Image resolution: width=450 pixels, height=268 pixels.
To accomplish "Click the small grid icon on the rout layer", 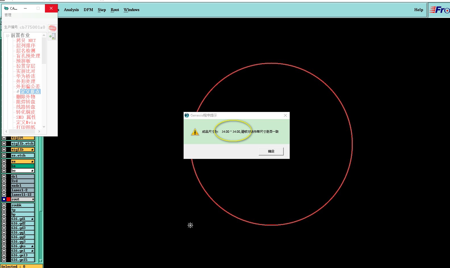I will [x=33, y=200].
